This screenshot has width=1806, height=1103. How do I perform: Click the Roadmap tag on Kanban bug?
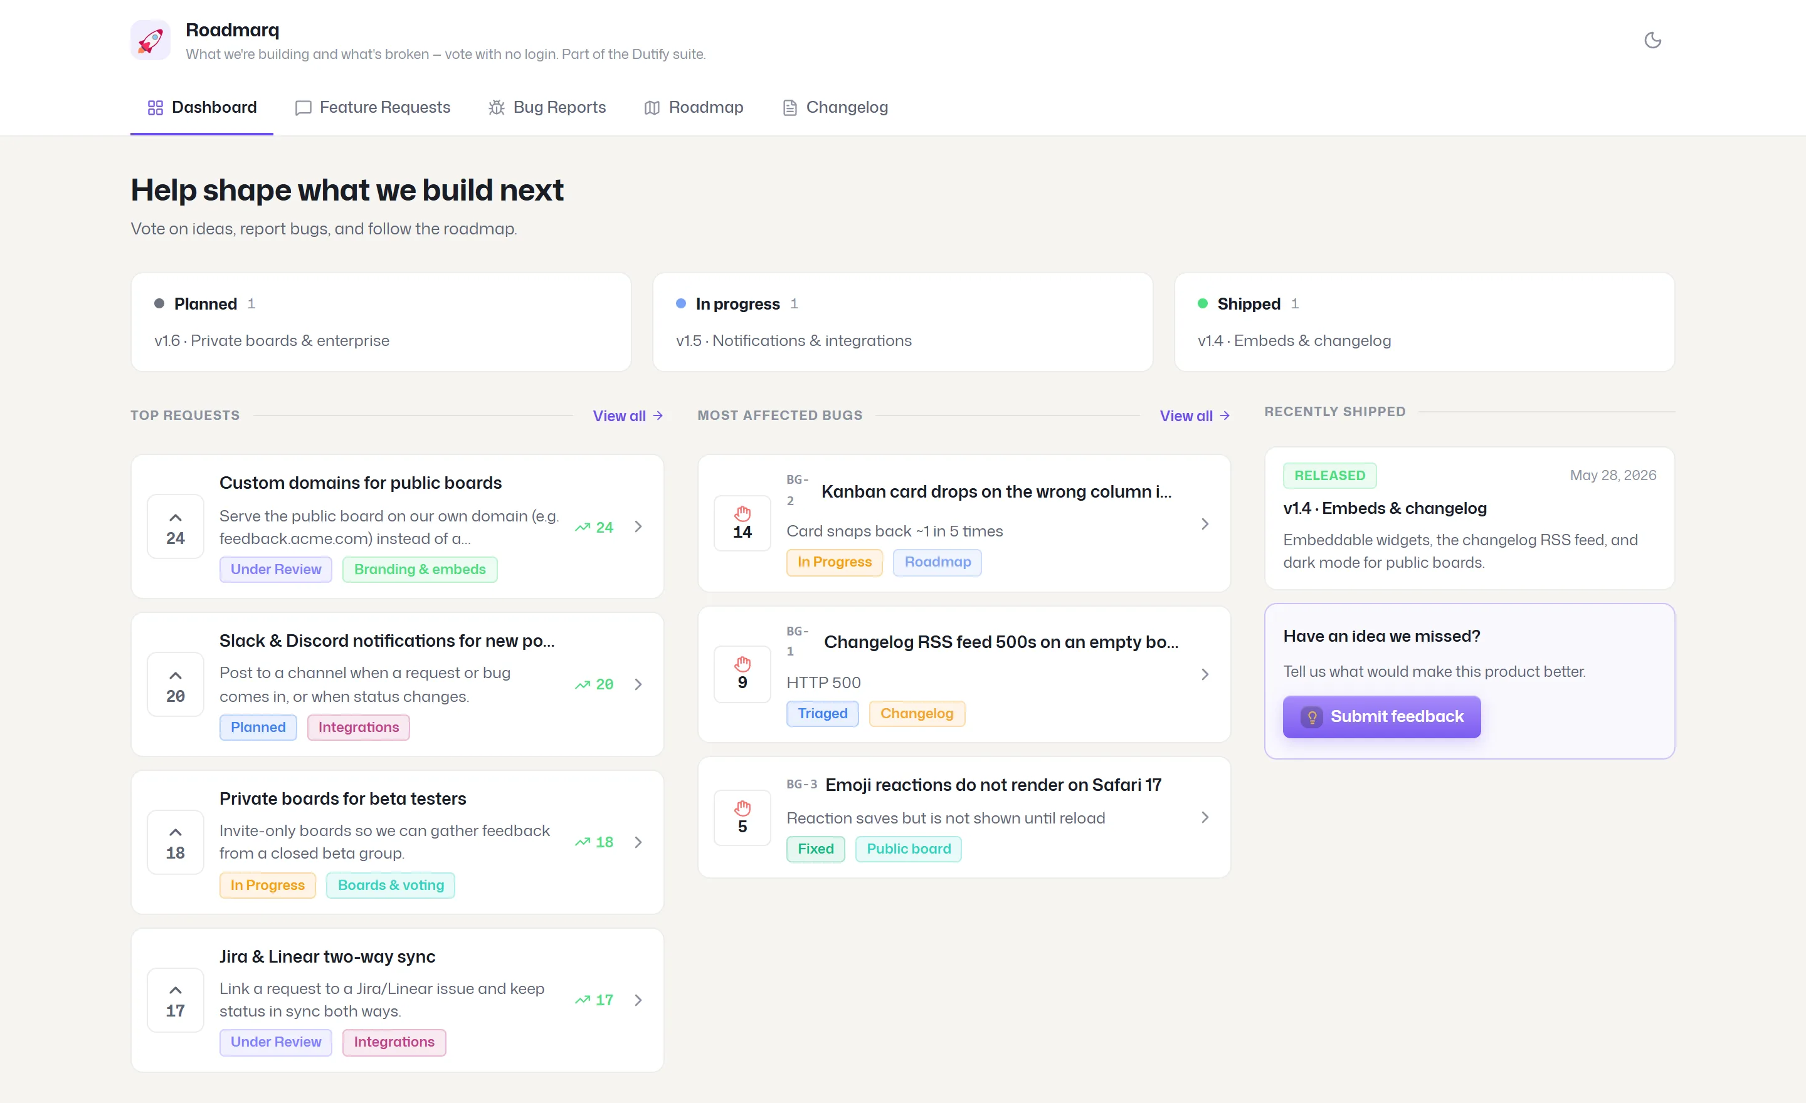[937, 563]
